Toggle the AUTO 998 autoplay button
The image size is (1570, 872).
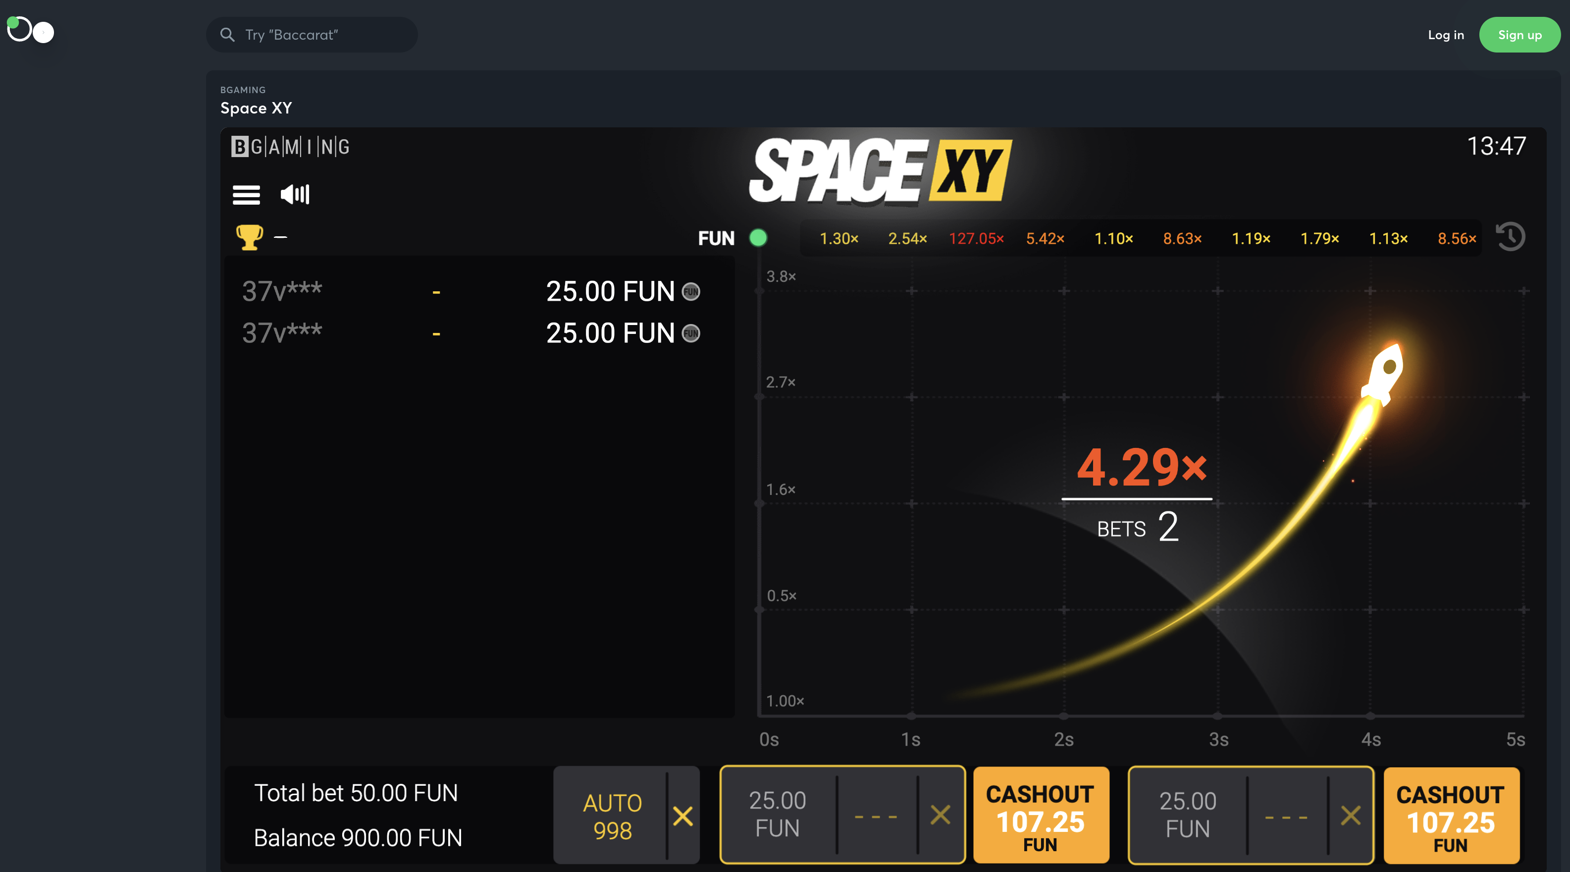612,816
